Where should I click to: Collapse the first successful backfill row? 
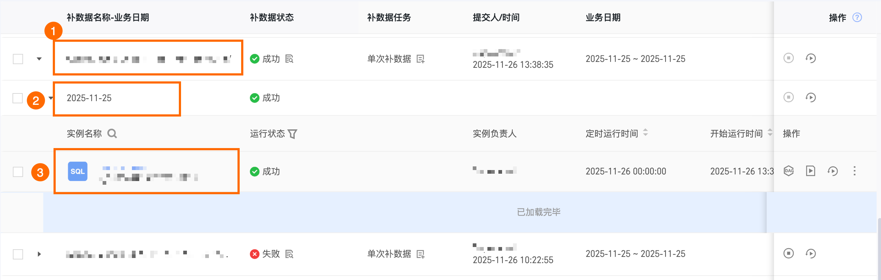point(39,59)
